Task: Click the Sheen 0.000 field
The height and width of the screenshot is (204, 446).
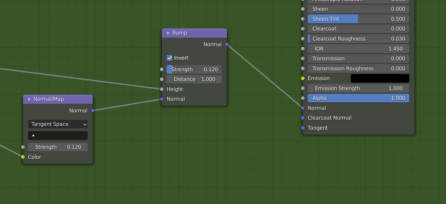Action: point(358,9)
